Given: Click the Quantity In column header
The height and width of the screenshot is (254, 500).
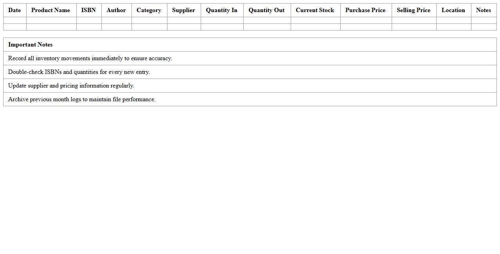Looking at the screenshot, I should click(x=221, y=10).
